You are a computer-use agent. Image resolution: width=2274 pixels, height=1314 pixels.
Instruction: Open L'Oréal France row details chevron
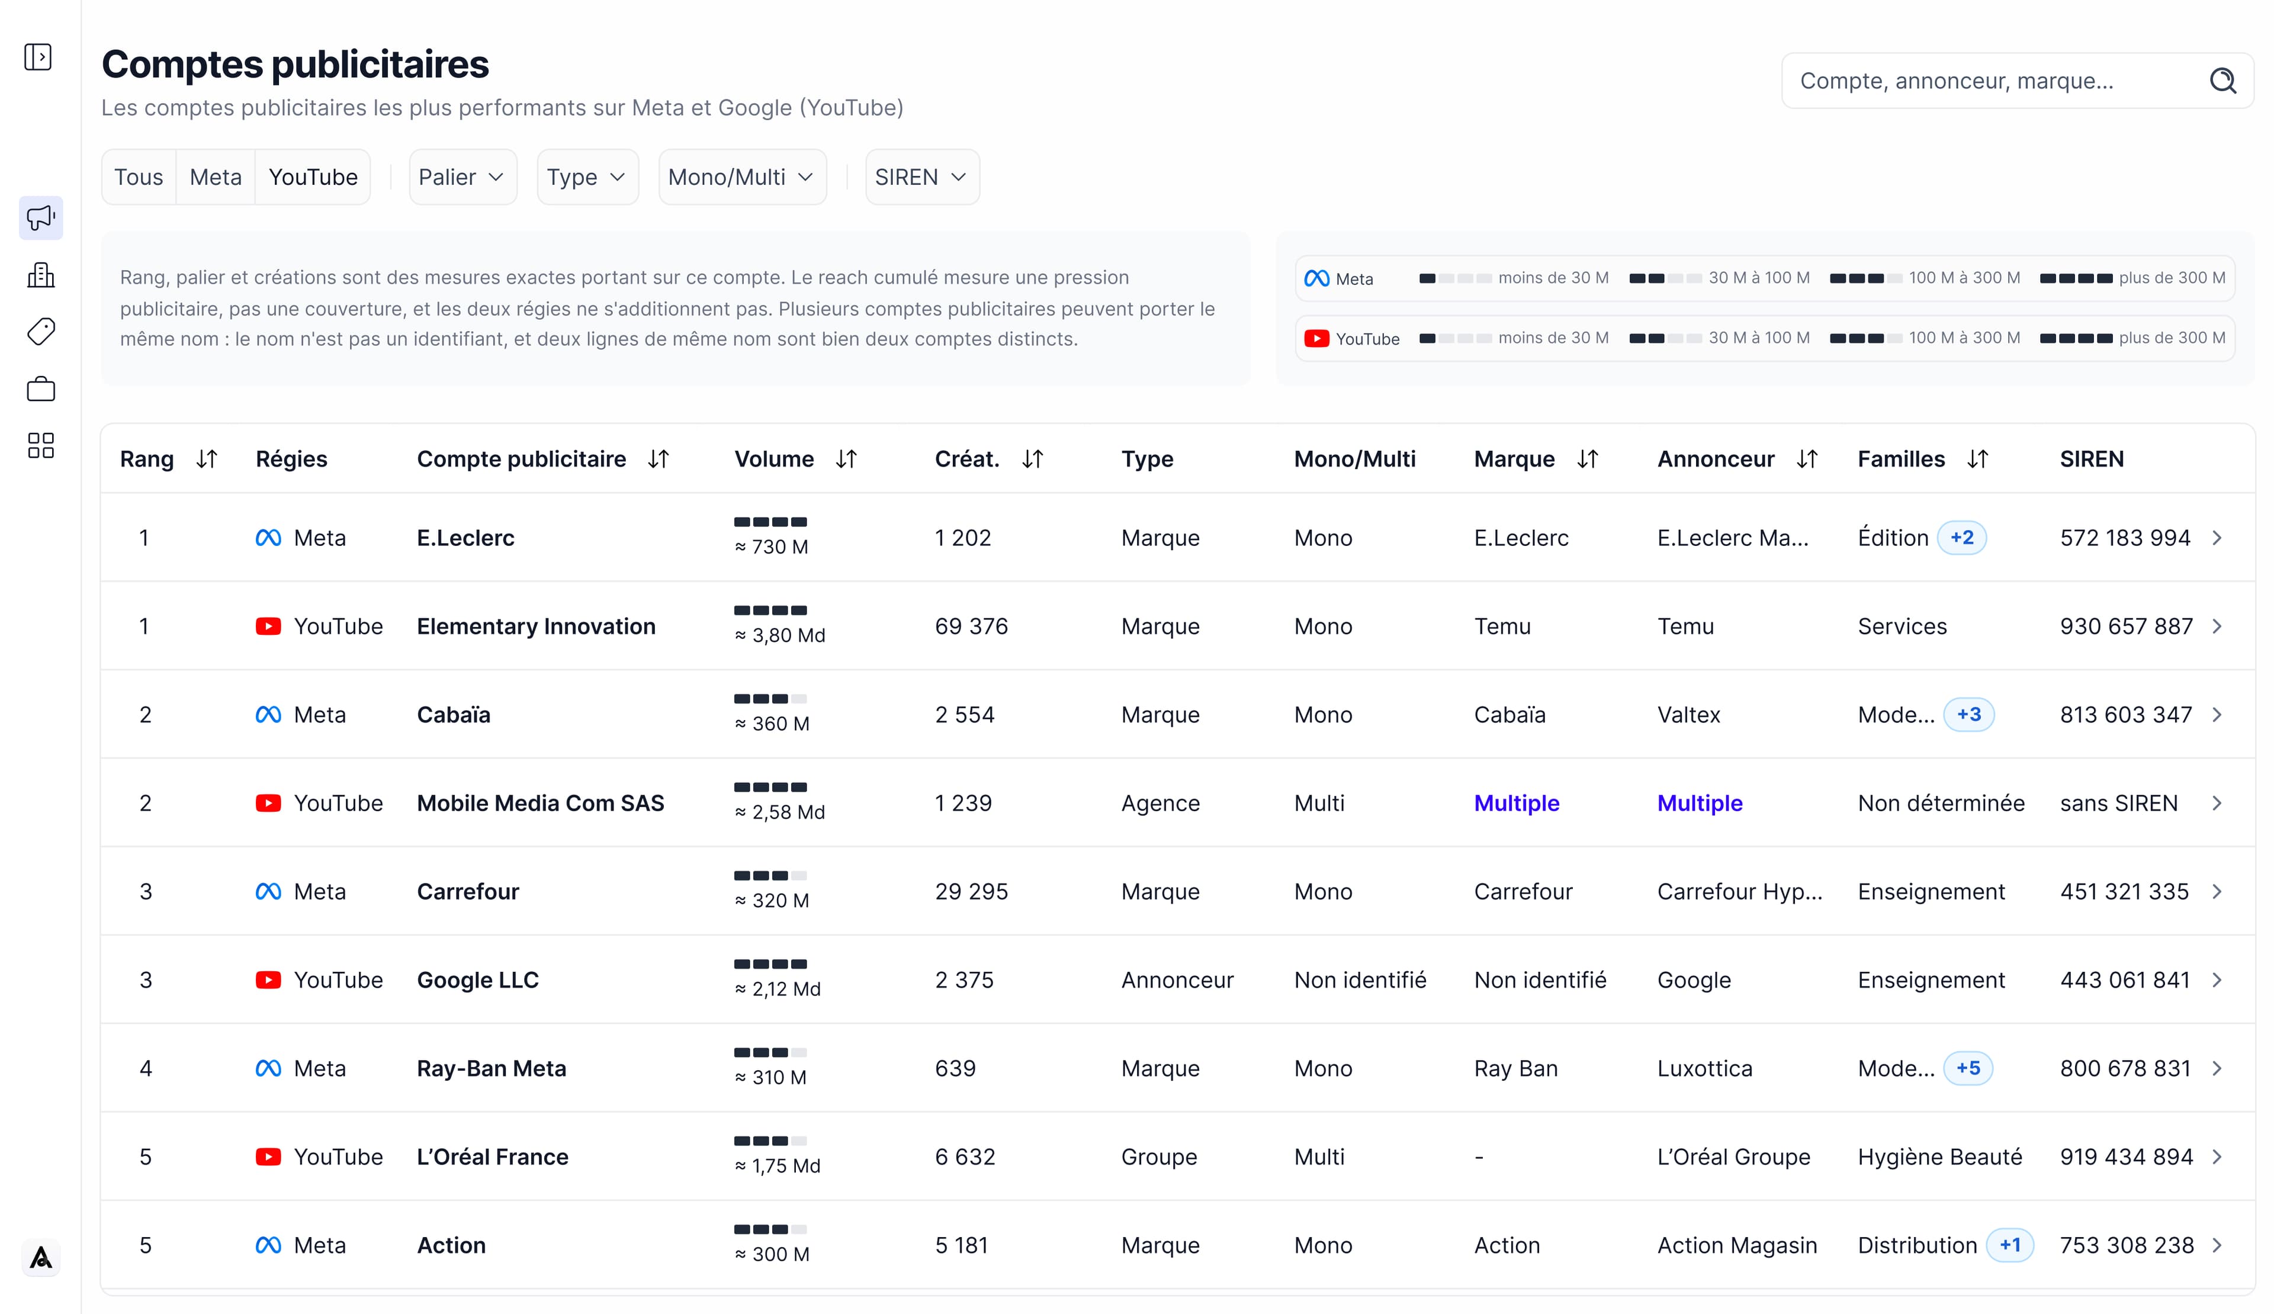click(x=2217, y=1157)
